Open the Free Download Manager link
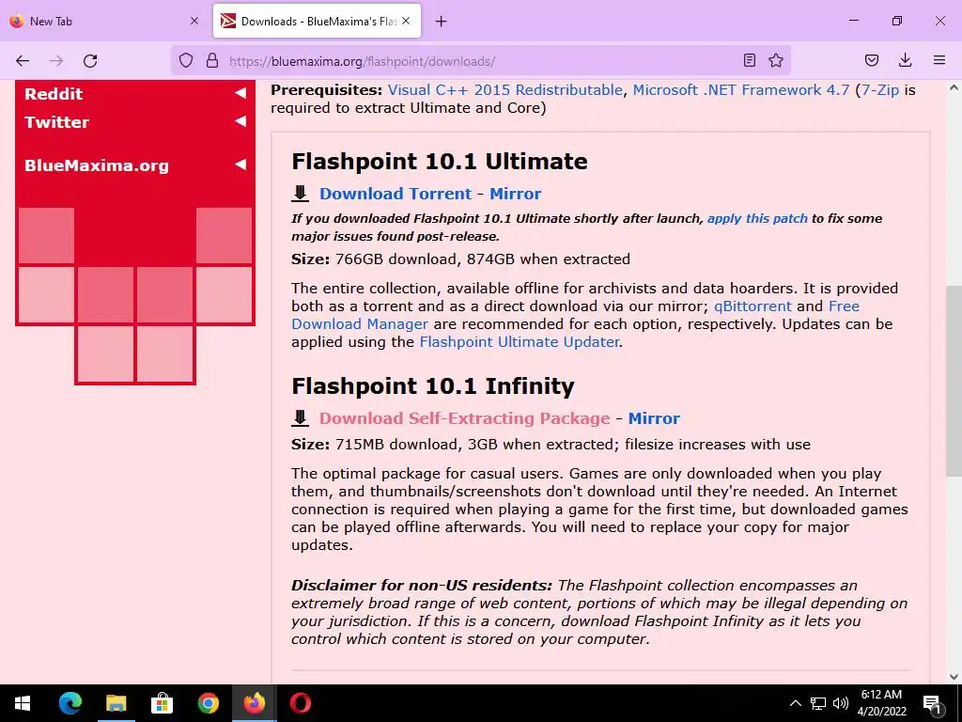Image resolution: width=962 pixels, height=722 pixels. tap(360, 324)
